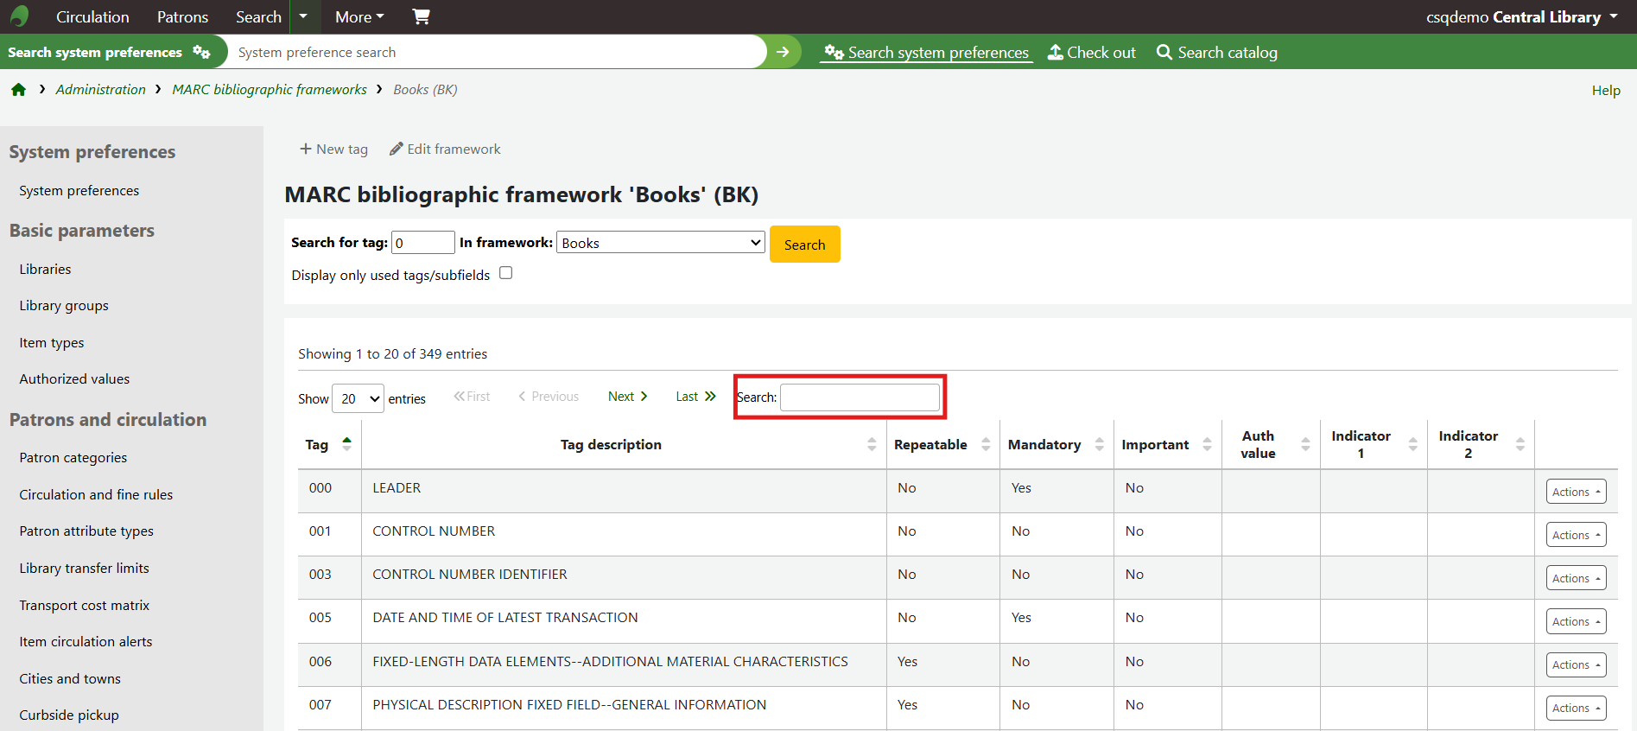
Task: Click the home breadcrumb icon
Action: click(18, 90)
